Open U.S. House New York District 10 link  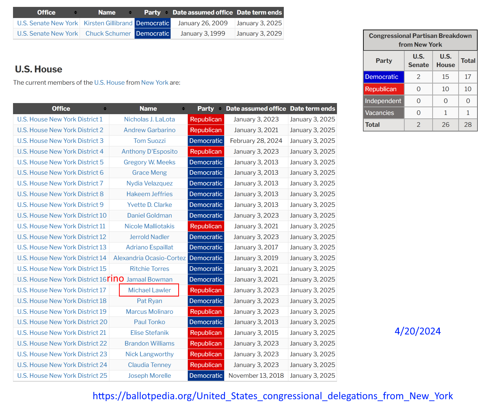(62, 216)
